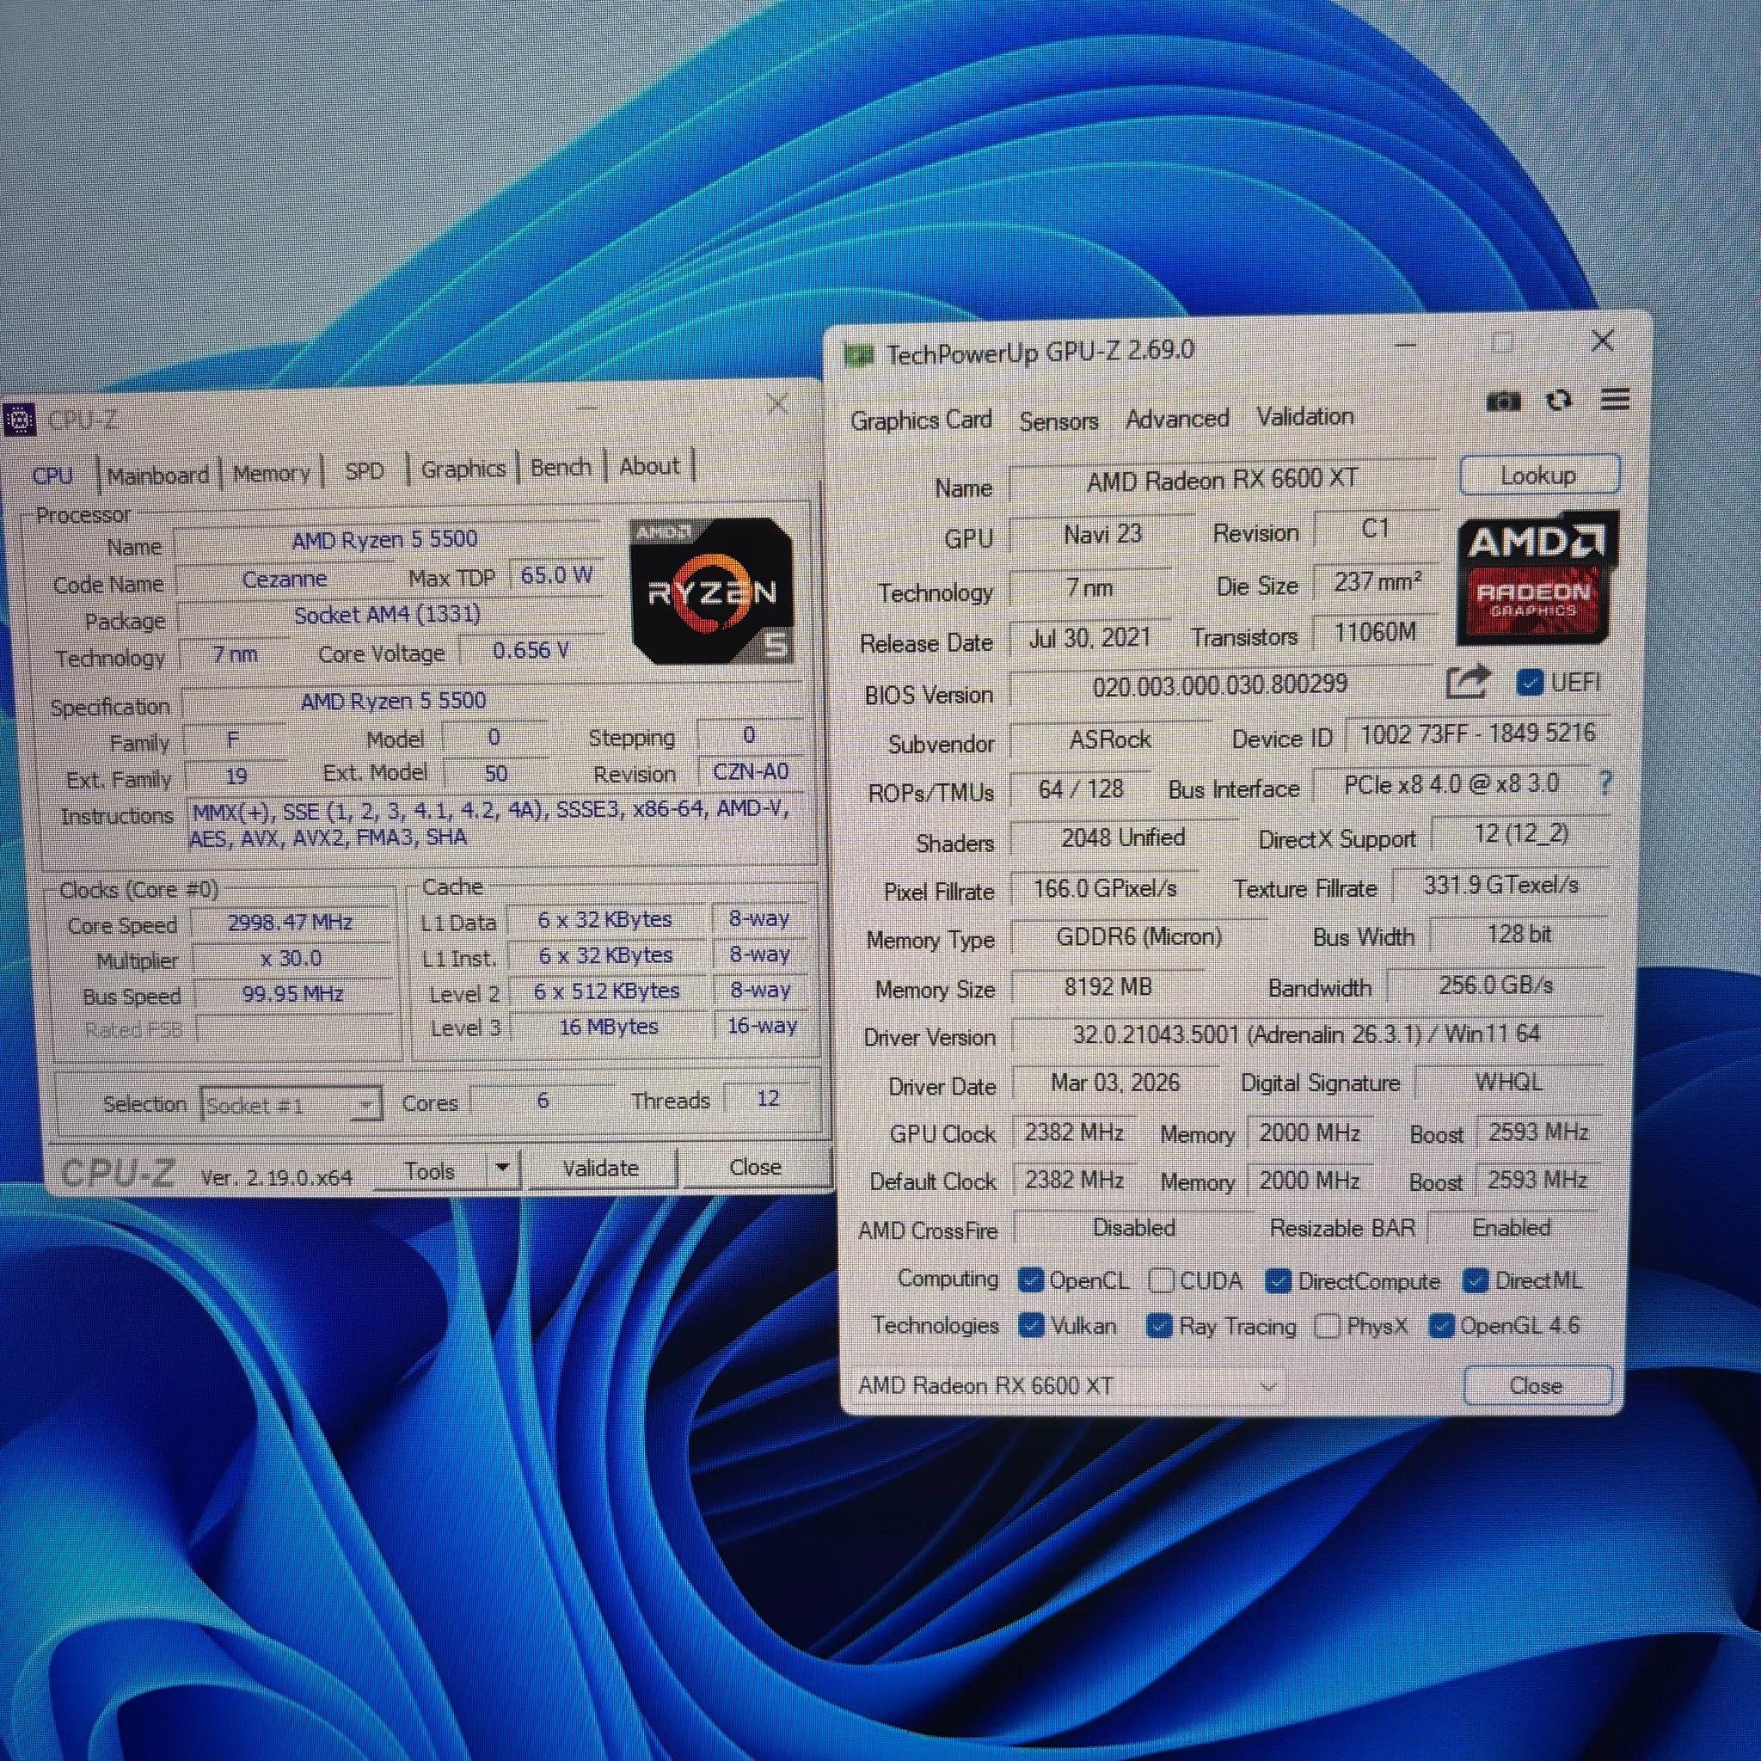Click the Resizable BAR value Enabled
The height and width of the screenshot is (1761, 1761).
coord(1512,1228)
